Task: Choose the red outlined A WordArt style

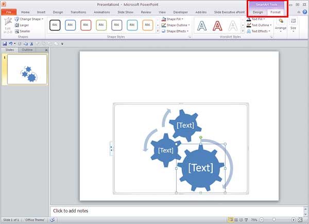Action: tap(217, 26)
